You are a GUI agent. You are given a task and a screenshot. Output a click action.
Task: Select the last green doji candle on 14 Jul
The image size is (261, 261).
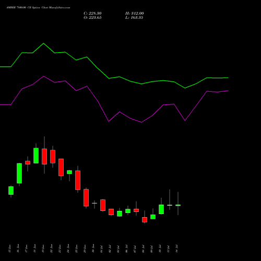tap(178, 205)
